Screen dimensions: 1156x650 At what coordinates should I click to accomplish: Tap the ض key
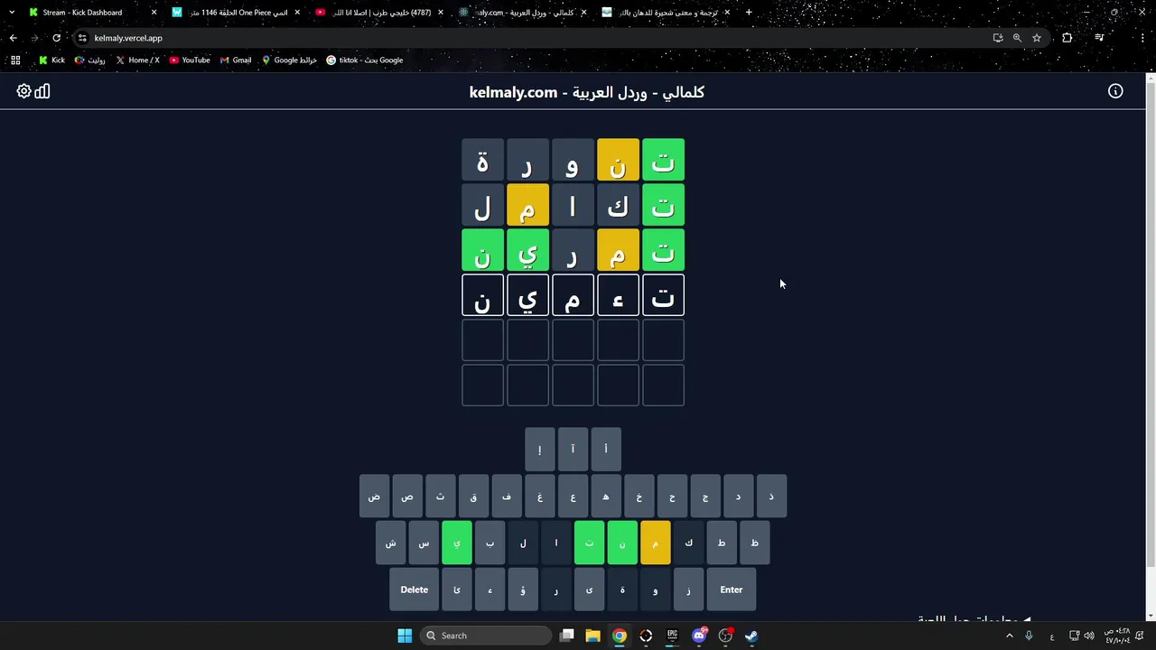[374, 496]
